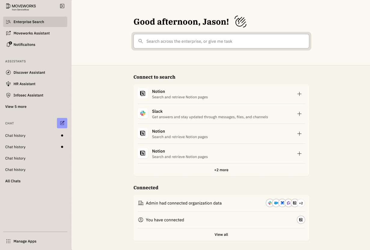Image resolution: width=370 pixels, height=250 pixels.
Task: Expand the +2 more connectors
Action: [x=221, y=170]
